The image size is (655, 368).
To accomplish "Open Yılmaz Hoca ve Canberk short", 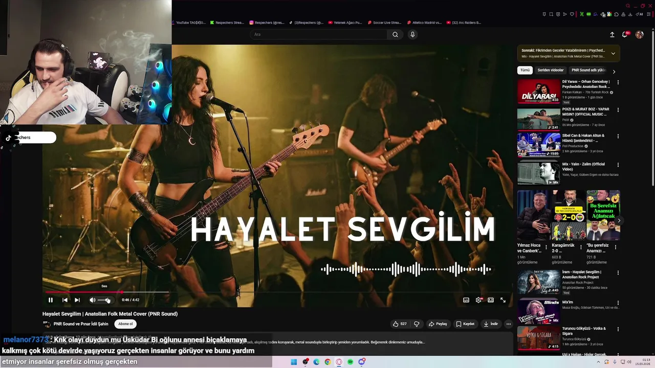I will click(x=533, y=215).
